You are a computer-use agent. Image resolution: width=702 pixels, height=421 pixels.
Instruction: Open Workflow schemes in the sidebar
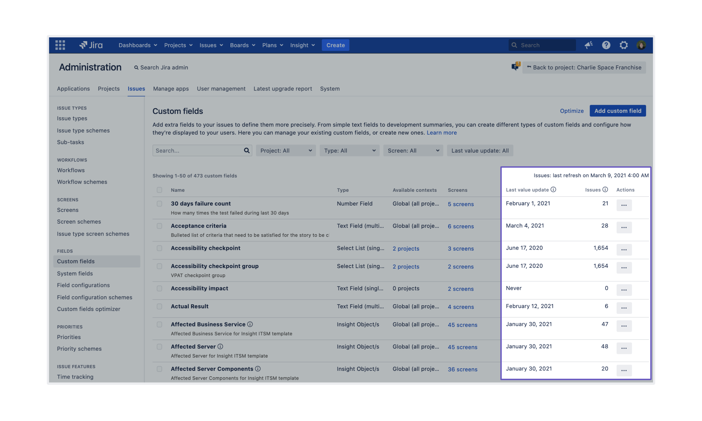click(82, 182)
